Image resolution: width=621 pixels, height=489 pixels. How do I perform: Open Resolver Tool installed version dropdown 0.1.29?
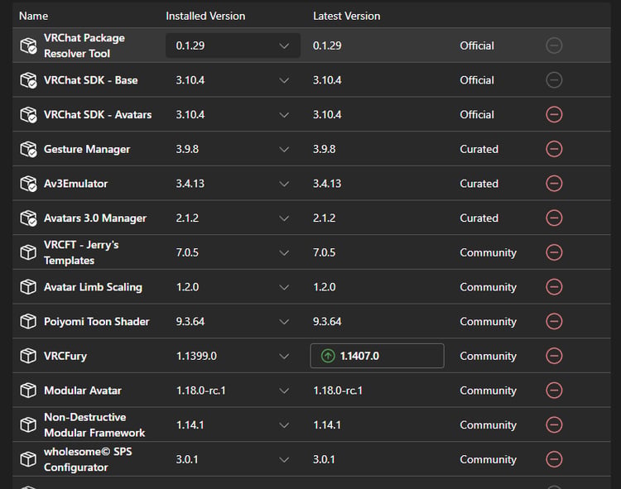[x=233, y=46]
